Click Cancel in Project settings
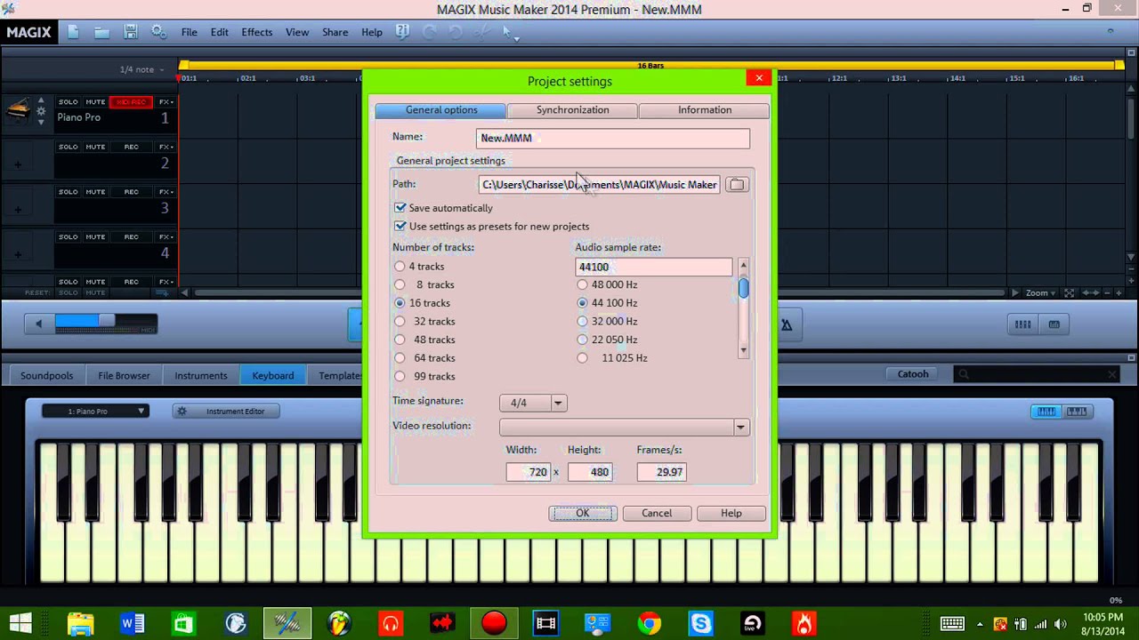The image size is (1139, 640). click(657, 514)
